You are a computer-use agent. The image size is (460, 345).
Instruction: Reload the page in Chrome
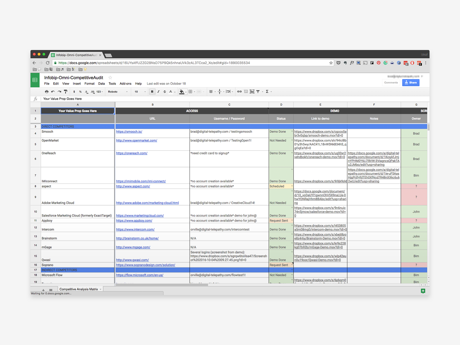(x=48, y=63)
